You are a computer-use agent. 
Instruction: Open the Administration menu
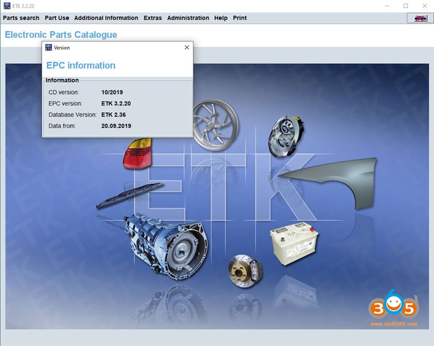188,18
